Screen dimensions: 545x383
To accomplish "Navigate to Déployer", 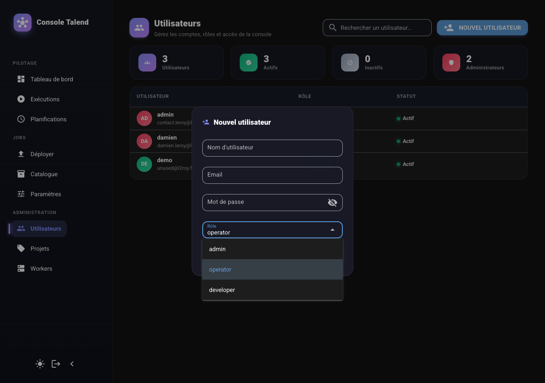I will 42,154.
